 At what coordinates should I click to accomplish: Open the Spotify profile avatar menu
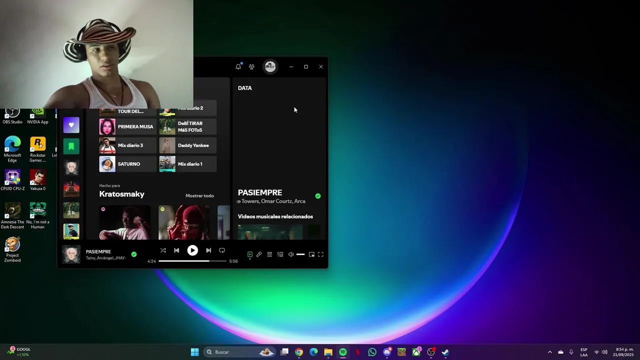click(x=270, y=66)
